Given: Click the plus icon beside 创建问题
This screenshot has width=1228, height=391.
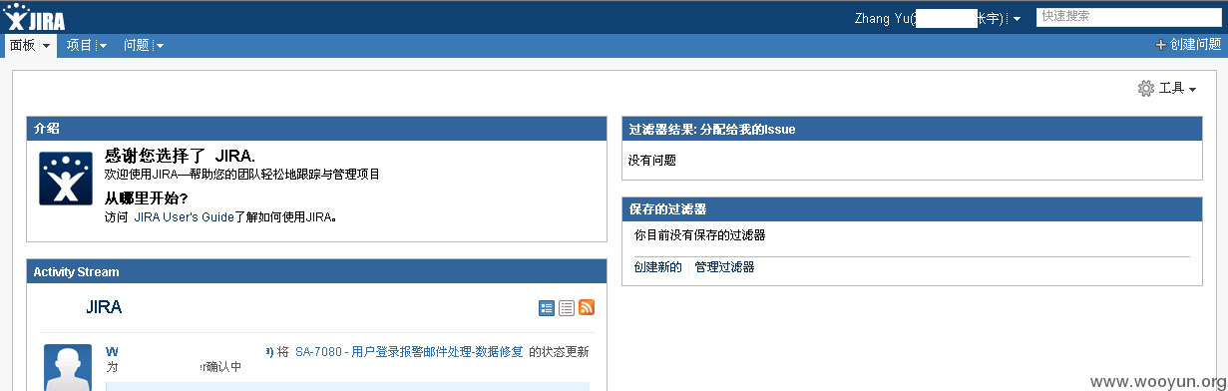Looking at the screenshot, I should (x=1160, y=45).
